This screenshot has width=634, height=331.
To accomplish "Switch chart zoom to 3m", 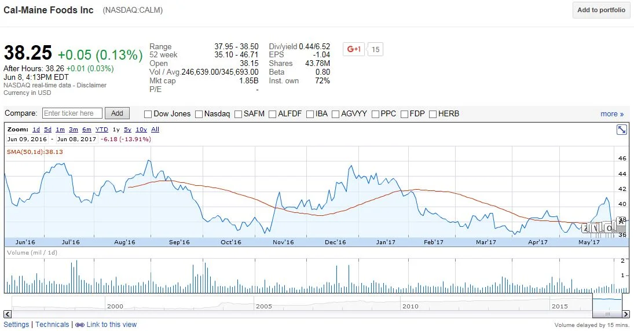I will pos(73,130).
